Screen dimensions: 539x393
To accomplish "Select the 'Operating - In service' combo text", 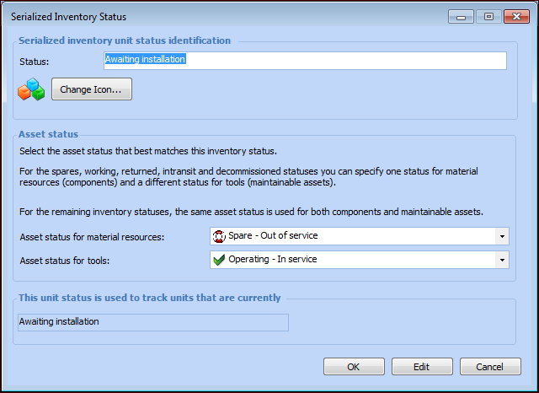I will point(273,260).
